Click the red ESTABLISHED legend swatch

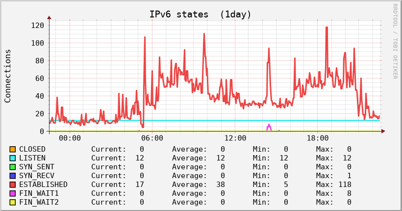(x=13, y=185)
